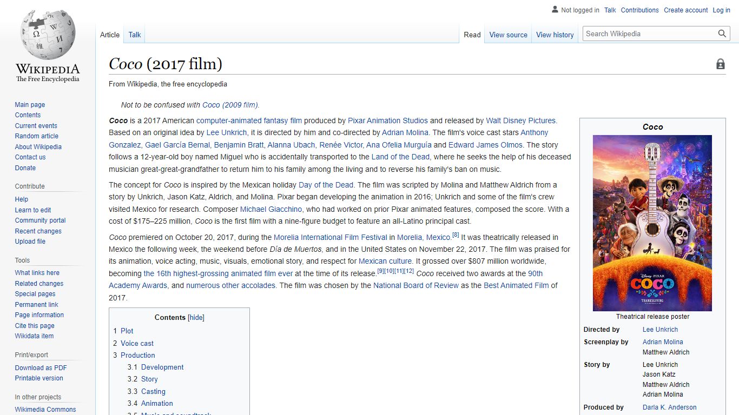Open the View source tab
This screenshot has height=415, width=739.
point(508,35)
